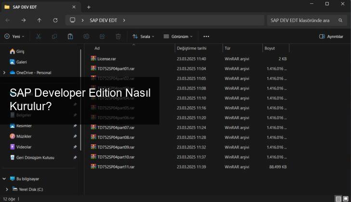The width and height of the screenshot is (351, 202).
Task: Toggle the Ayrıntılar details pane
Action: (331, 36)
